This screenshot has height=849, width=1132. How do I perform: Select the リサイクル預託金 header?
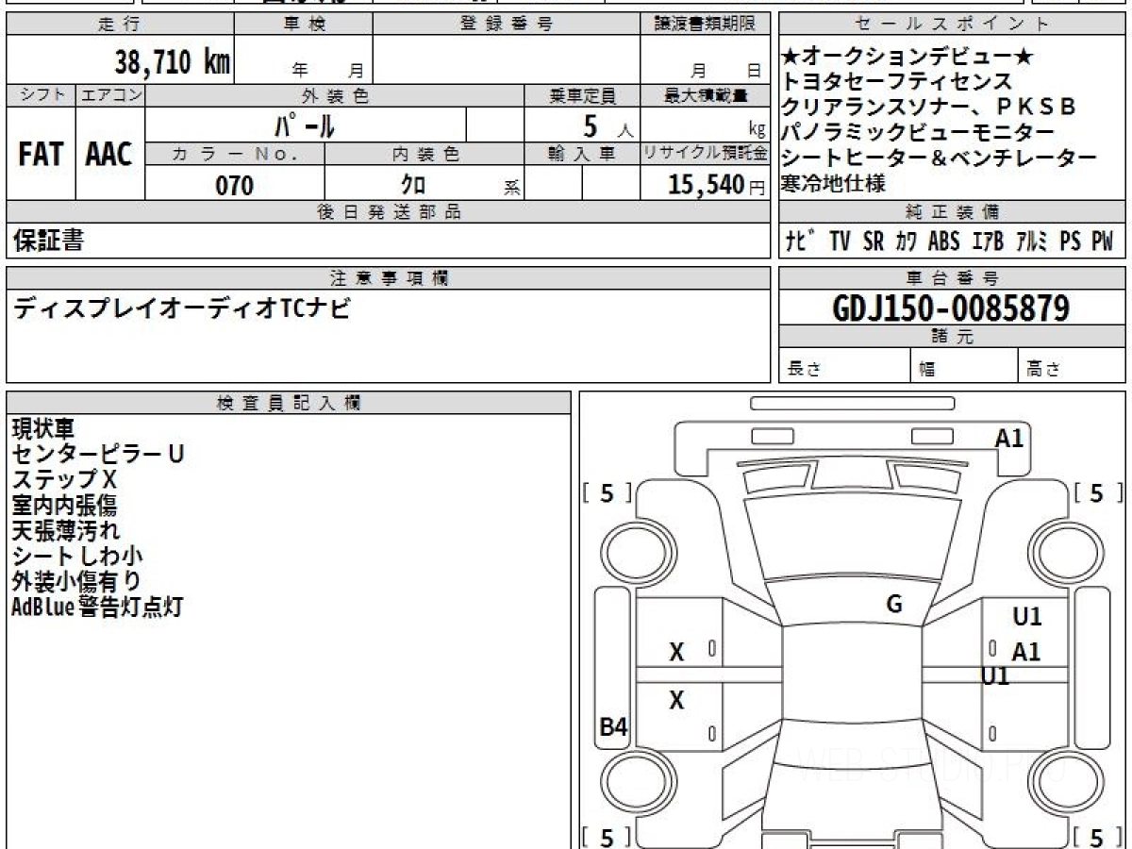705,154
